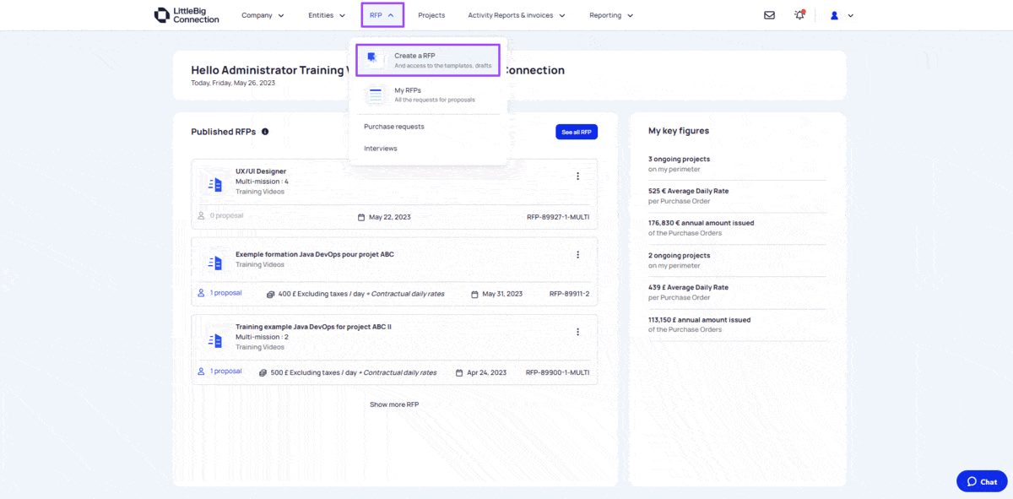Expand Activity Reports & invoices menu
The height and width of the screenshot is (499, 1013).
517,15
